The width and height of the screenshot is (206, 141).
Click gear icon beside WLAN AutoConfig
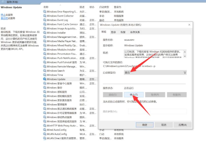point(45,134)
